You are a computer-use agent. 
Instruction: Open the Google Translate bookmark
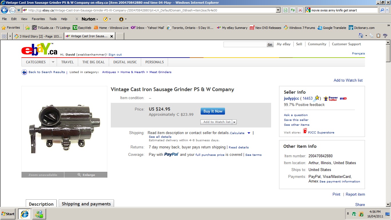coord(332,27)
